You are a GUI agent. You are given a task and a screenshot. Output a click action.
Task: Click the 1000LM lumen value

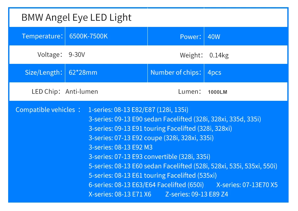pyautogui.click(x=217, y=92)
